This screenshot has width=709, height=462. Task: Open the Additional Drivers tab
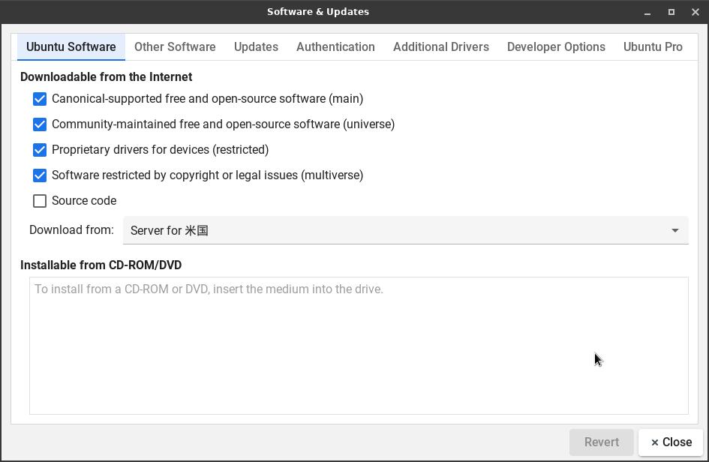coord(441,47)
